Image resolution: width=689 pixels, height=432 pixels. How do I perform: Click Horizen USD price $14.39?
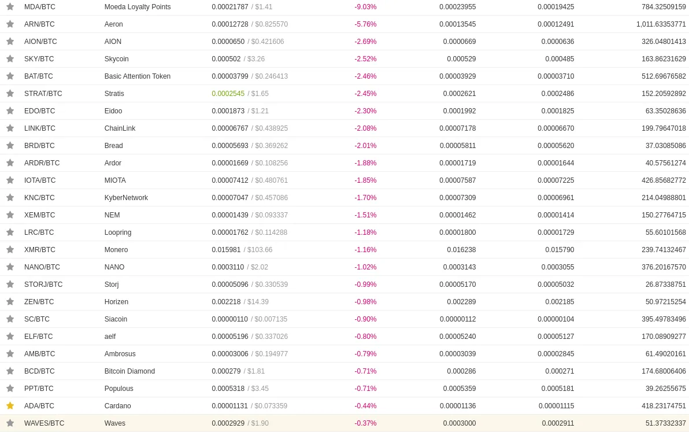[x=258, y=301]
